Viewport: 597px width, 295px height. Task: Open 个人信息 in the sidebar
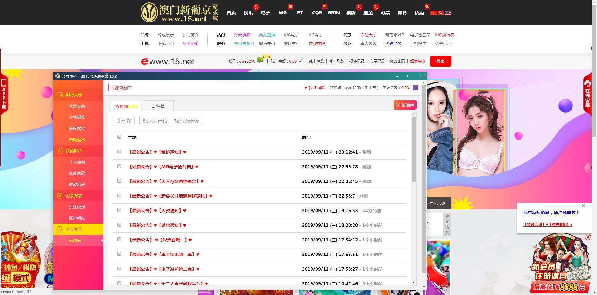point(77,162)
